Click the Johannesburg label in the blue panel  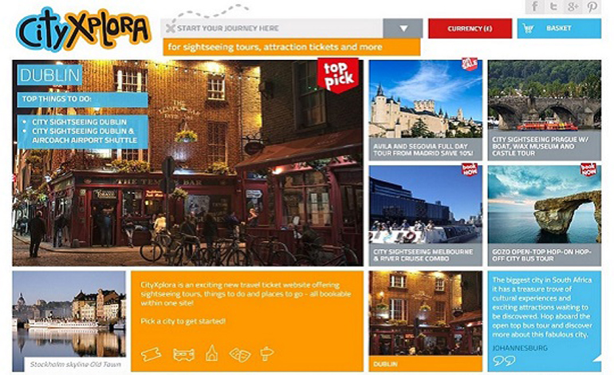pos(520,348)
